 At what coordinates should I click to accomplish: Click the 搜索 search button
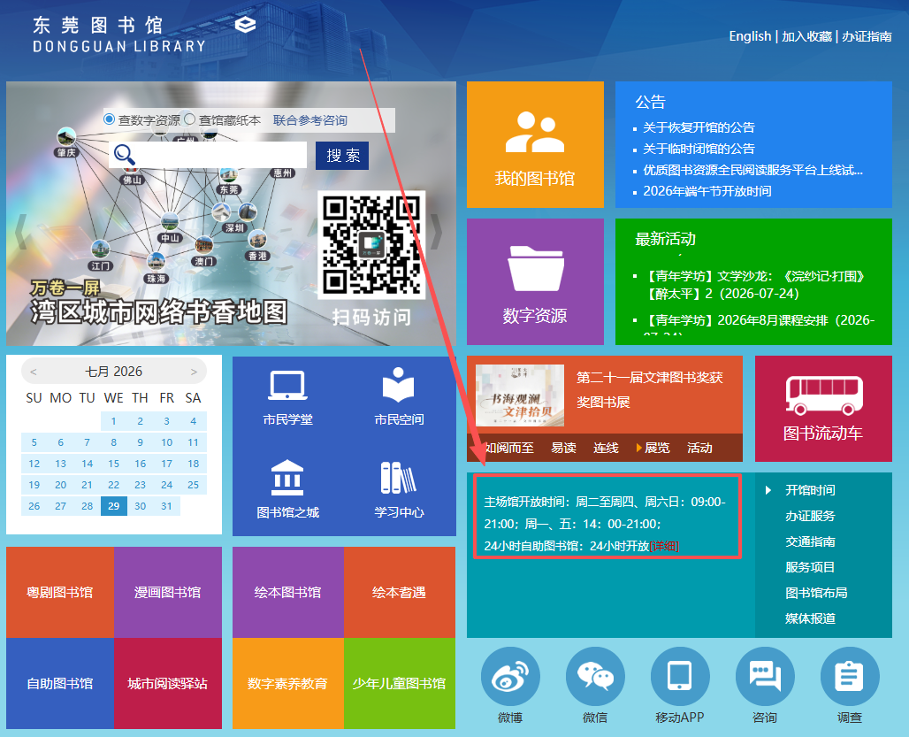point(342,156)
